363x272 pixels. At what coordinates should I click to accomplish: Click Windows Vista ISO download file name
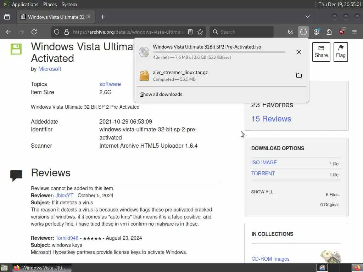pos(207,47)
